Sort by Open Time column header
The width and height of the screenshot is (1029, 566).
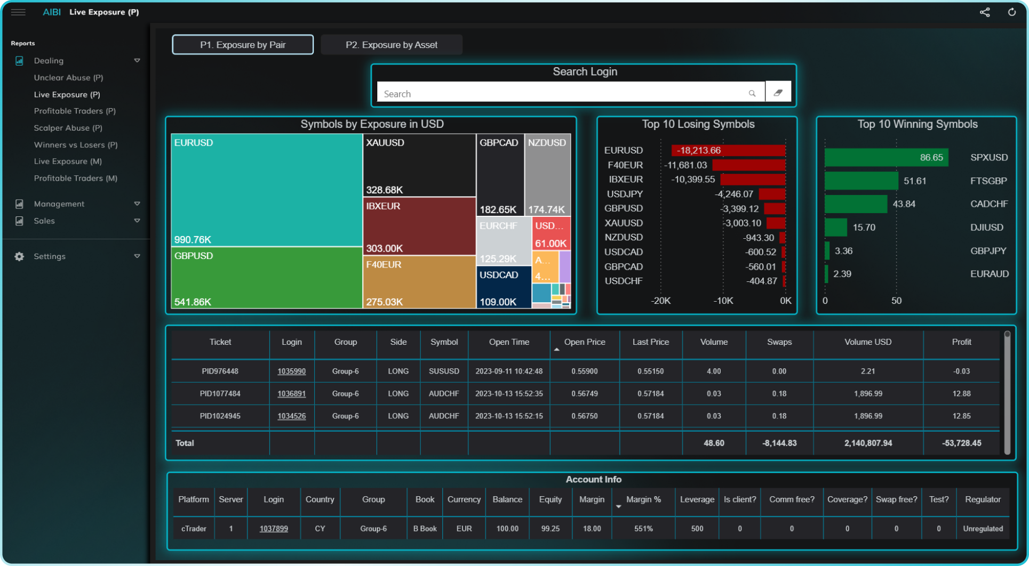point(509,342)
